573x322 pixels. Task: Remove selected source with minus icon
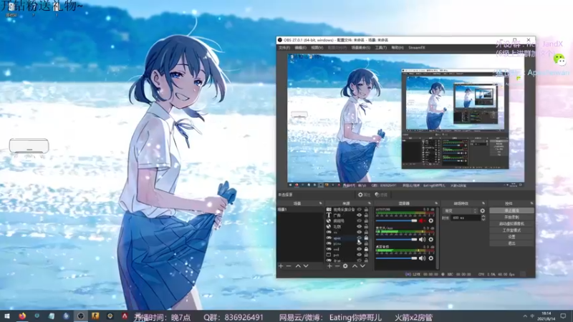pyautogui.click(x=337, y=266)
